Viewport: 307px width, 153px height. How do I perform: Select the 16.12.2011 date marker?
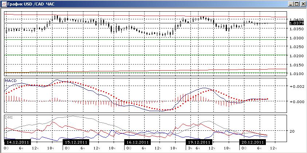(x=138, y=142)
